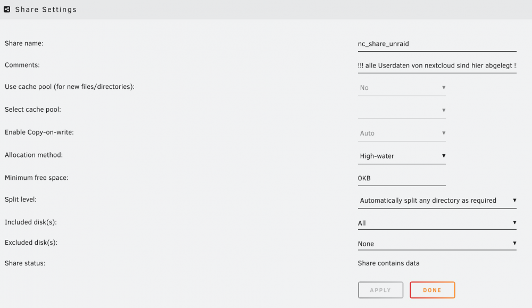Click the 'Excluded disk(s):' label
Screen dimensions: 532x308
pos(31,243)
